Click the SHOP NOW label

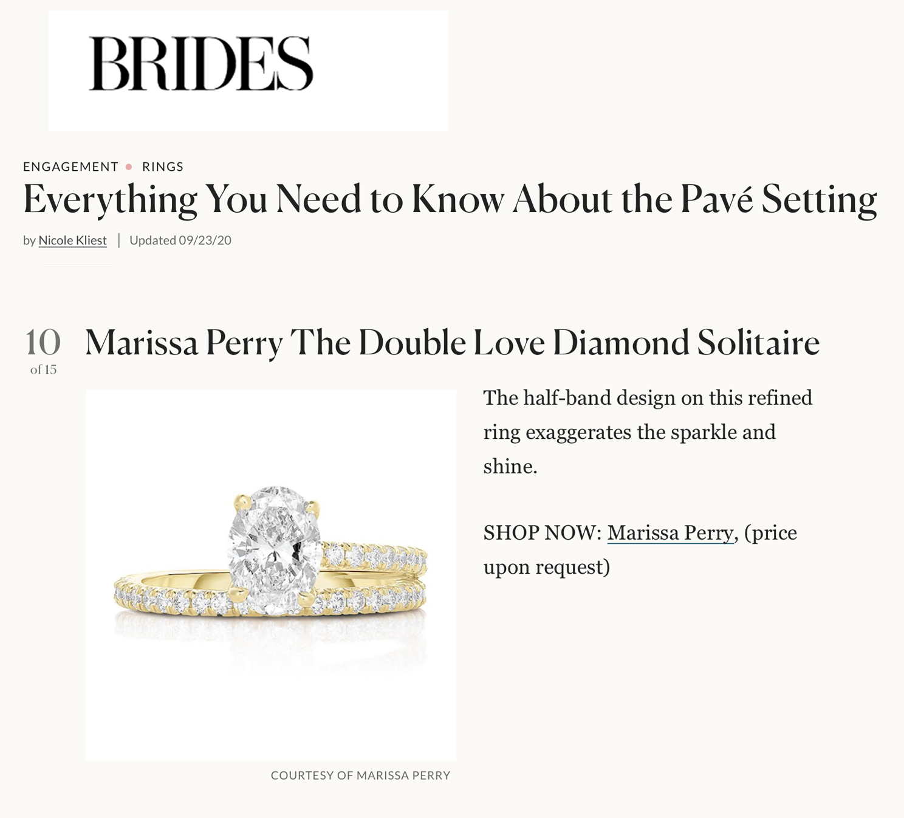[x=542, y=533]
